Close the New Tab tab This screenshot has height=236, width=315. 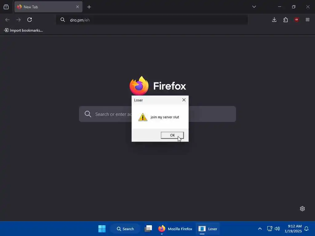click(77, 7)
